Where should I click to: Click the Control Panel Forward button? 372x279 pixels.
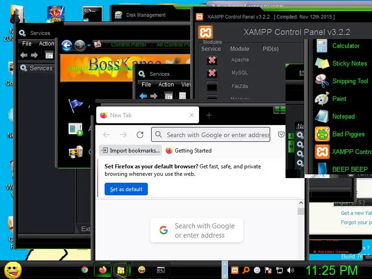tap(80, 46)
